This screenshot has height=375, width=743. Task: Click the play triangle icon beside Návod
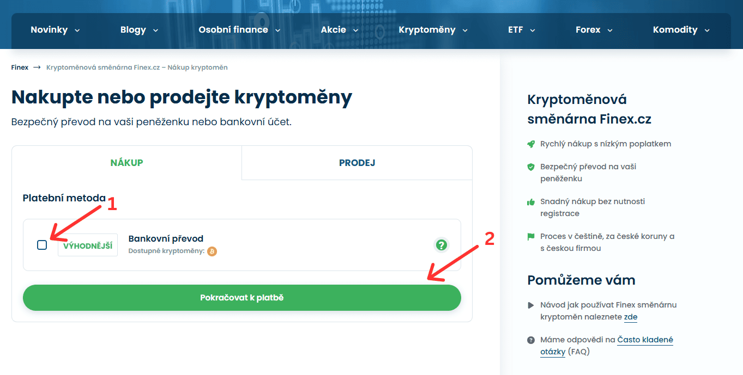tap(531, 305)
